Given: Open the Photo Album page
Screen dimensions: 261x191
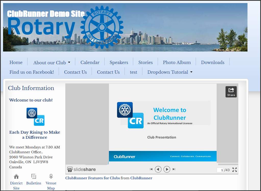Looking at the screenshot, I should point(177,62).
